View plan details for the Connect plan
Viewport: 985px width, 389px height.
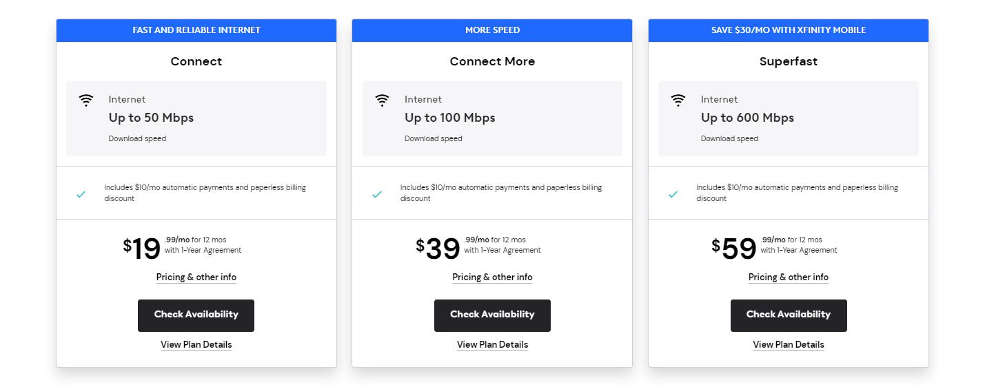196,345
